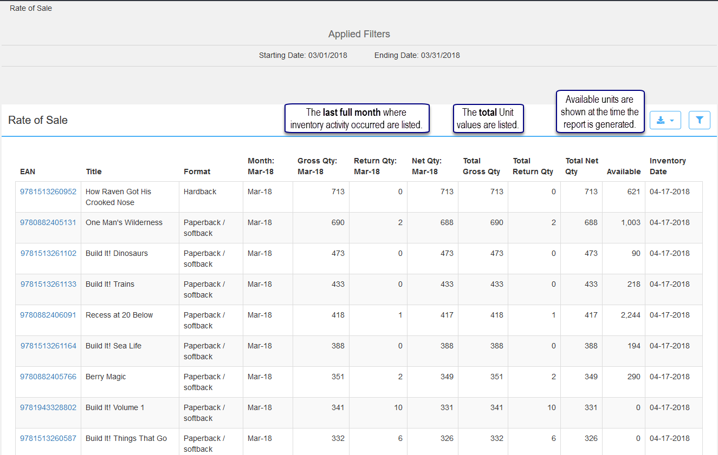Screen dimensions: 718x455
Task: Sort by the Format column header
Action: (197, 172)
